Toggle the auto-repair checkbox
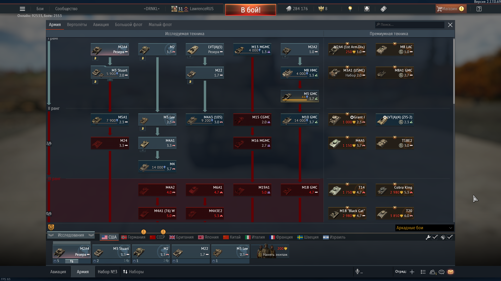 click(435, 237)
